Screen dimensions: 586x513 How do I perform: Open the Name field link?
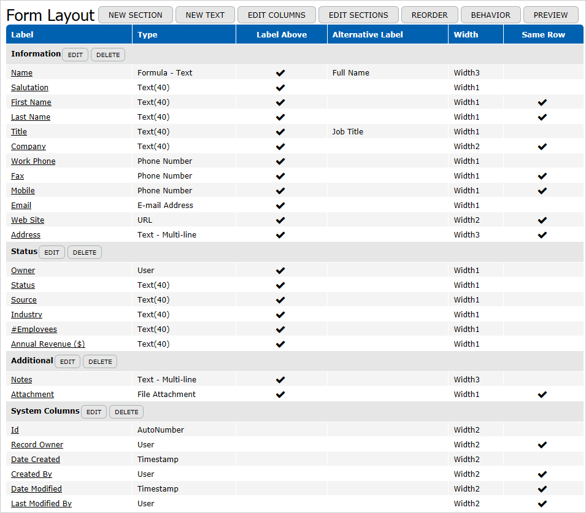21,73
